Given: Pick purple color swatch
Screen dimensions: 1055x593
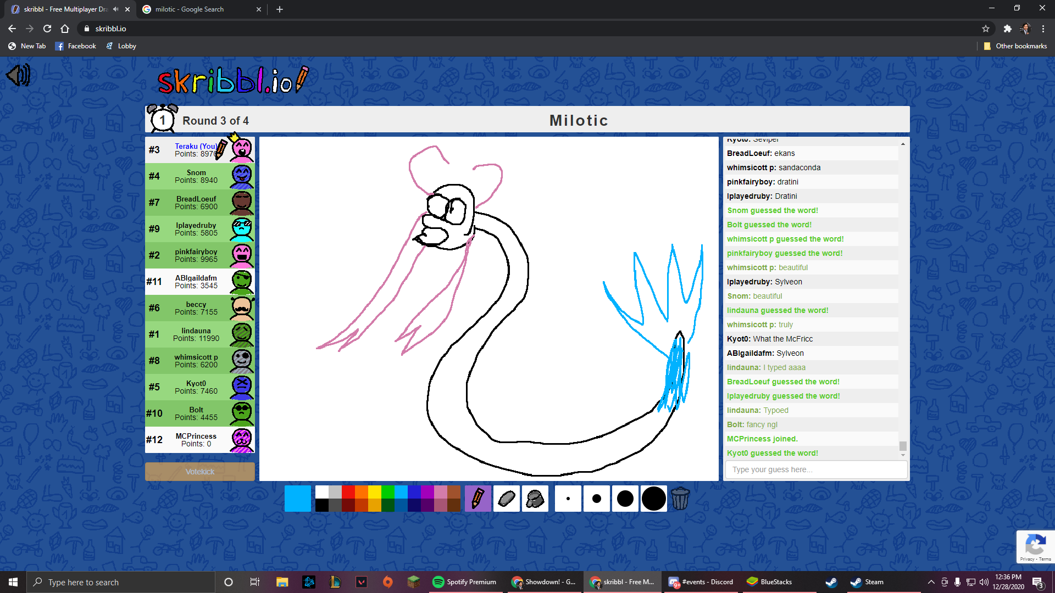Looking at the screenshot, I should [x=427, y=492].
